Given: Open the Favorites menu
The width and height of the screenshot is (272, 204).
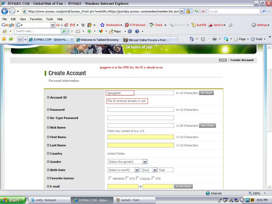Looking at the screenshot, I should pos(36,19).
